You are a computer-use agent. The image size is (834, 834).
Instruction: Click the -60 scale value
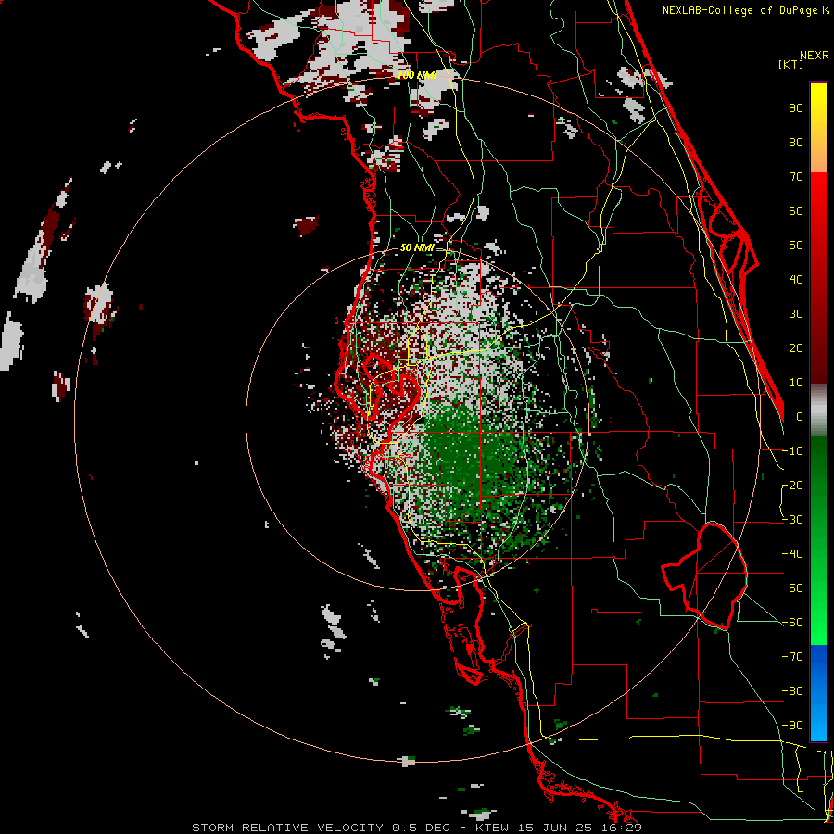[x=792, y=623]
